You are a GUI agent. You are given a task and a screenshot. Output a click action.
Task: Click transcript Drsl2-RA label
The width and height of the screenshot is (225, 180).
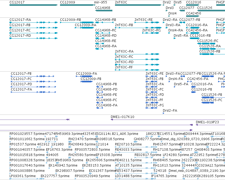pos(170,20)
